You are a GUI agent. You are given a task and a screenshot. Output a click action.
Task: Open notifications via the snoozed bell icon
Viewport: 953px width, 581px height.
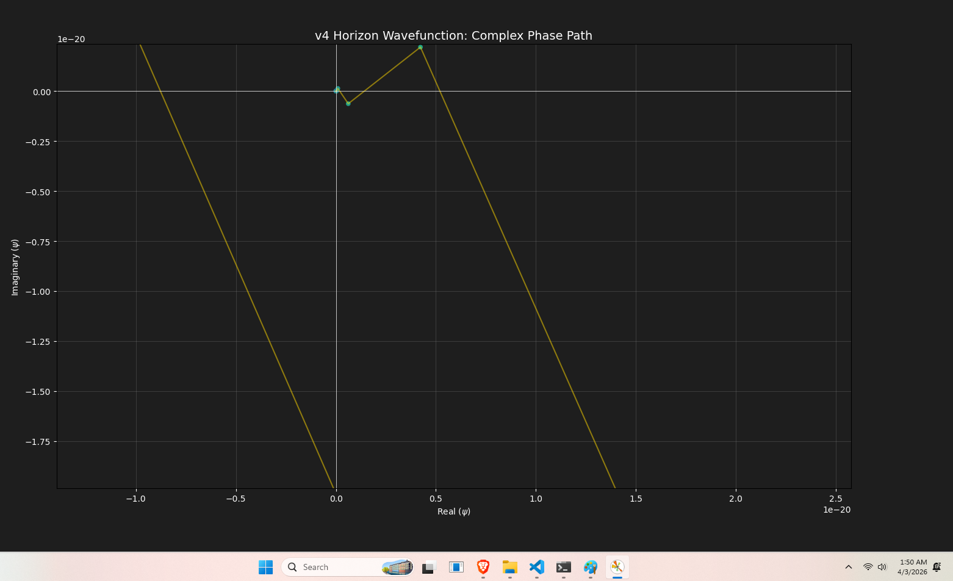(937, 567)
